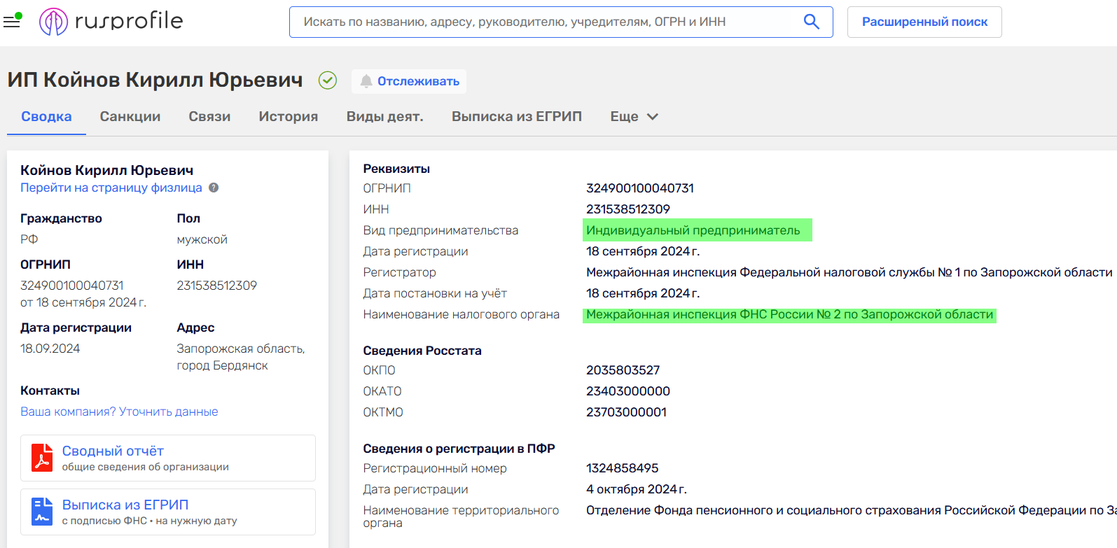Open the Санкции tab

tap(130, 116)
